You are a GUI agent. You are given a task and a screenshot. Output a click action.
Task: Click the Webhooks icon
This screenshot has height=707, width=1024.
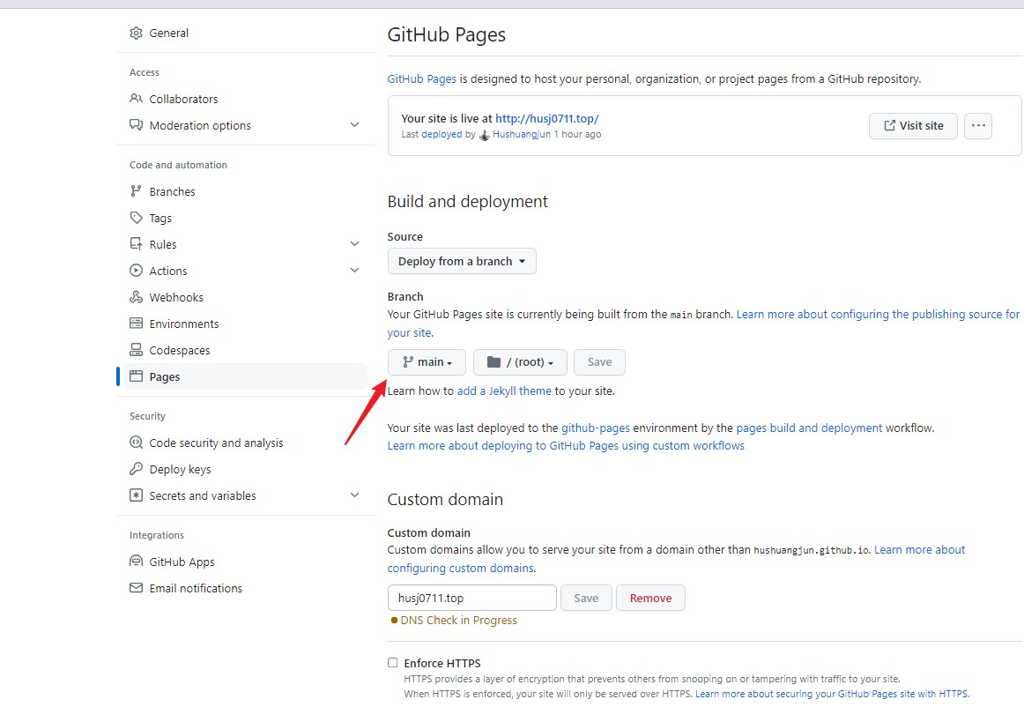pos(136,297)
